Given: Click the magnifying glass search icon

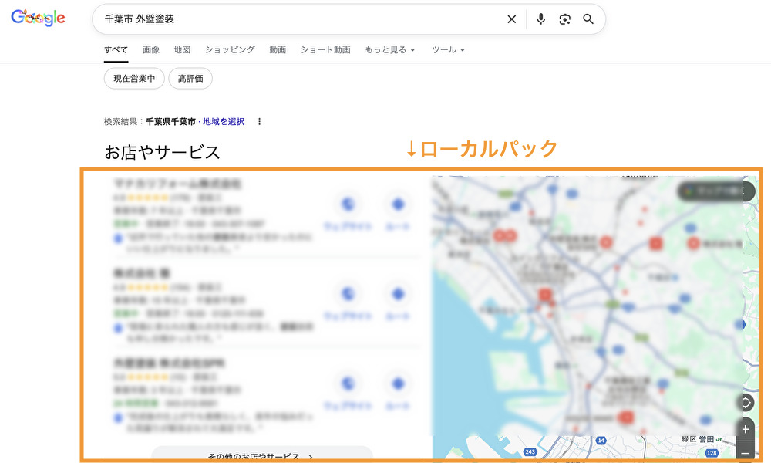Looking at the screenshot, I should pyautogui.click(x=588, y=19).
